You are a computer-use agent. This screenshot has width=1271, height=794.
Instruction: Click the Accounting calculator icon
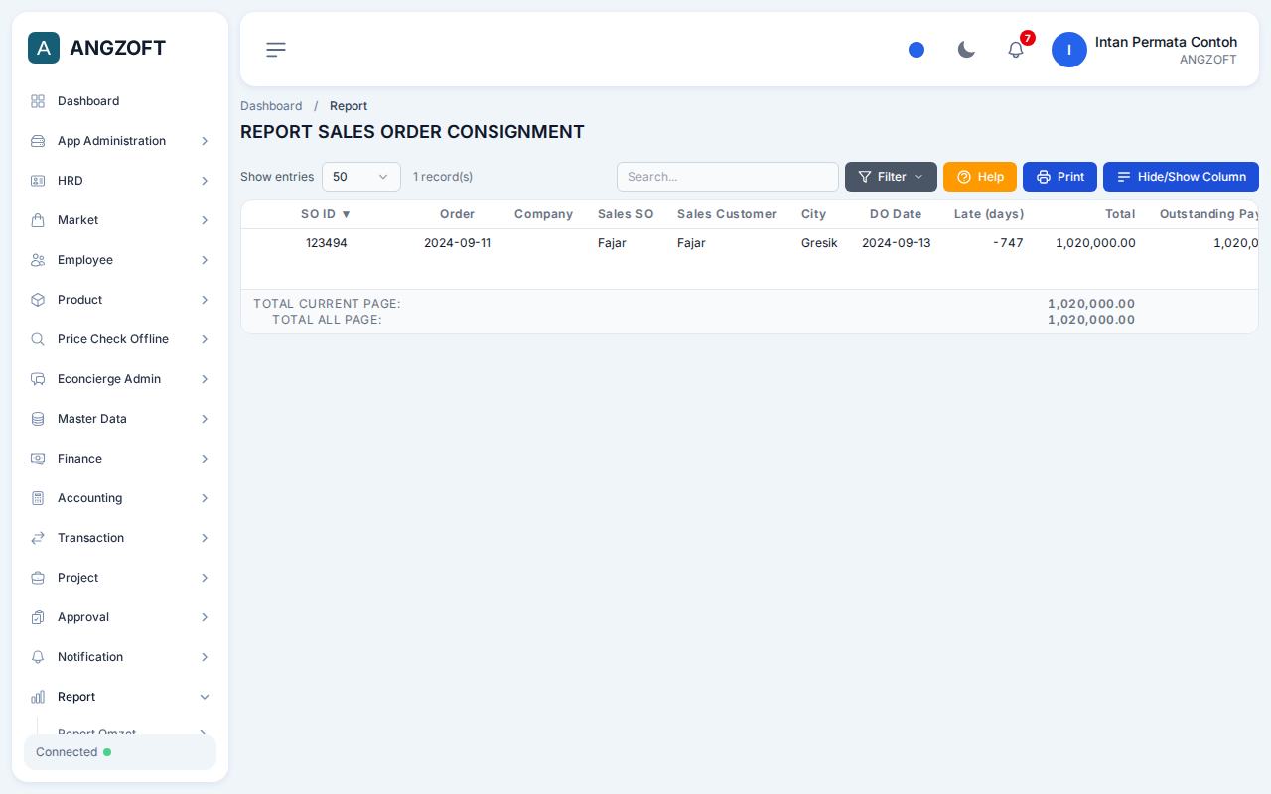tap(38, 498)
